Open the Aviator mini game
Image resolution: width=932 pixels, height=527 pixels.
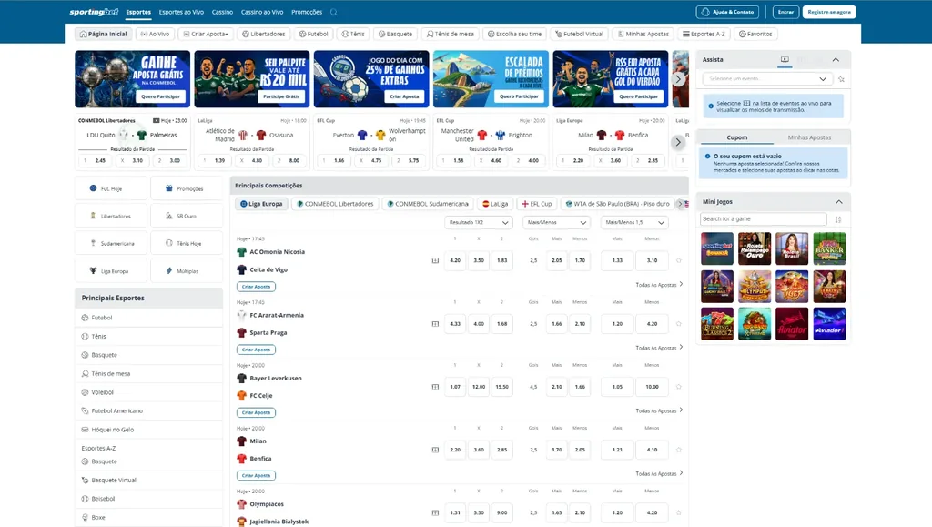(792, 324)
